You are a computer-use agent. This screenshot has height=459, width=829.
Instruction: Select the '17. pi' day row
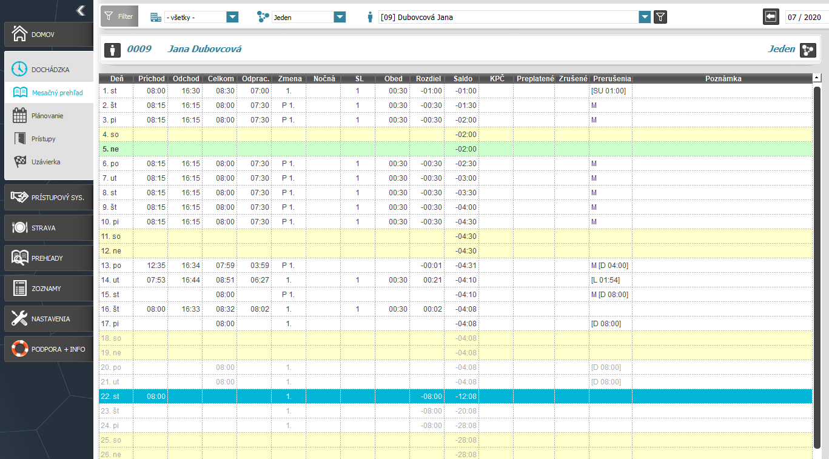coord(455,323)
